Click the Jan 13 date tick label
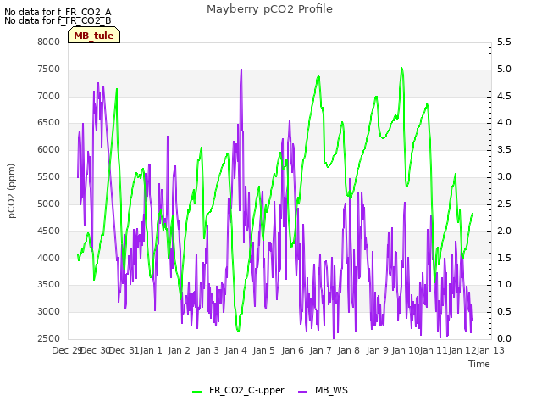The height and width of the screenshot is (407, 542). 491,351
